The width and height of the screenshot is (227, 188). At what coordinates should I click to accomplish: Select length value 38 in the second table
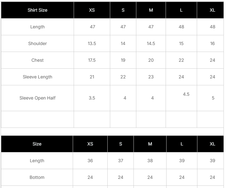coord(150,161)
